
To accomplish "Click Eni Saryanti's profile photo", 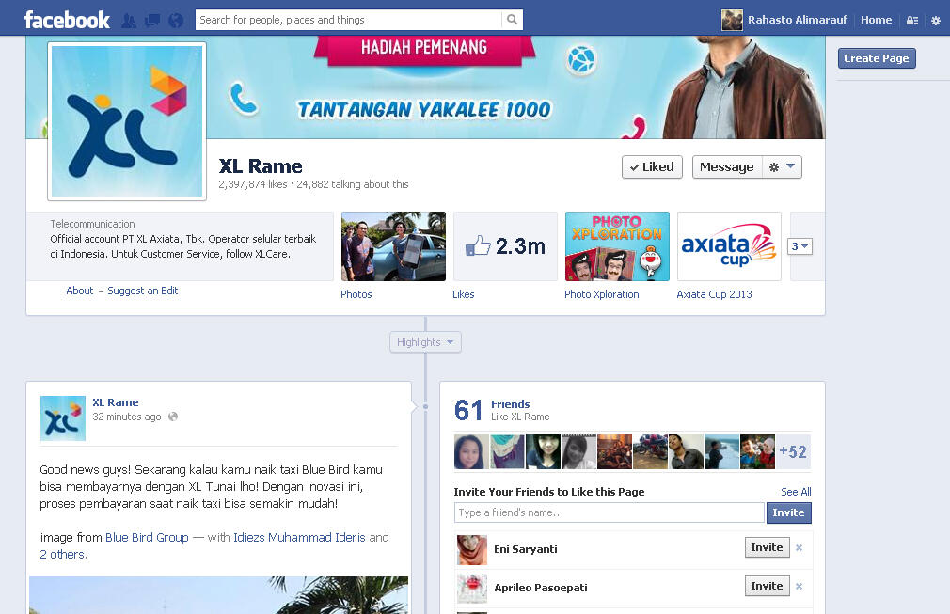I will [x=472, y=550].
